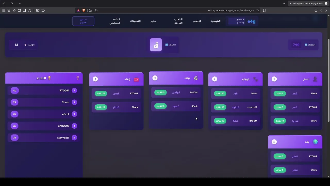Click the page vertical scrollbar
Image resolution: width=330 pixels, height=186 pixels.
(x=328, y=80)
